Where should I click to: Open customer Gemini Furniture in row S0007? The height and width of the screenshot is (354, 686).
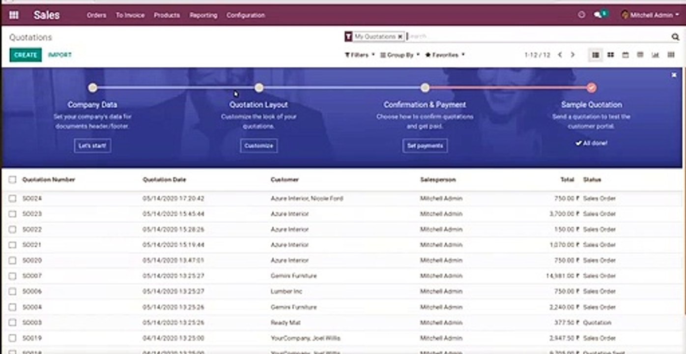coord(294,276)
